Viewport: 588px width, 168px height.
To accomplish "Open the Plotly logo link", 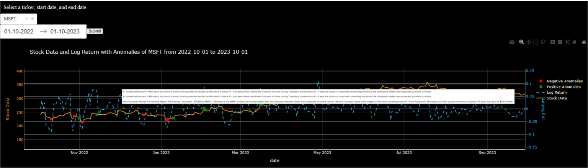I will [584, 42].
